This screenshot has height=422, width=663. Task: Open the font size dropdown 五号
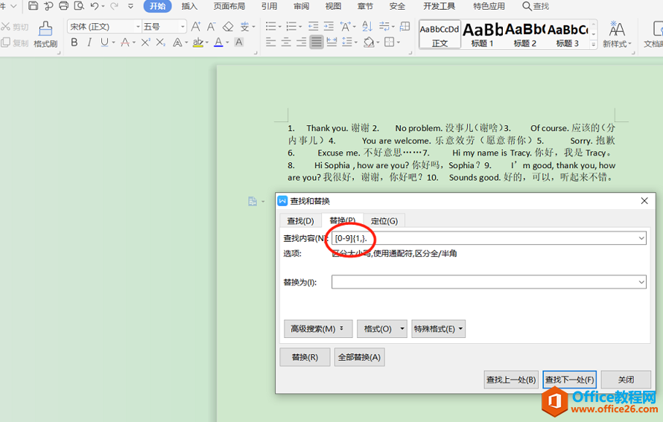pyautogui.click(x=183, y=27)
